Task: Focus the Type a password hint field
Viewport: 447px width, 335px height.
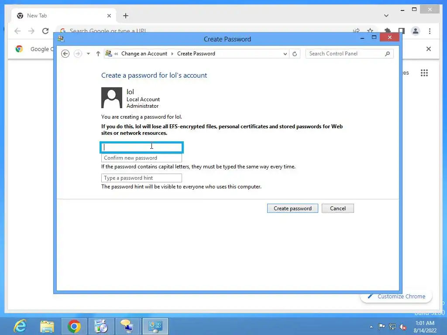Action: point(142,178)
